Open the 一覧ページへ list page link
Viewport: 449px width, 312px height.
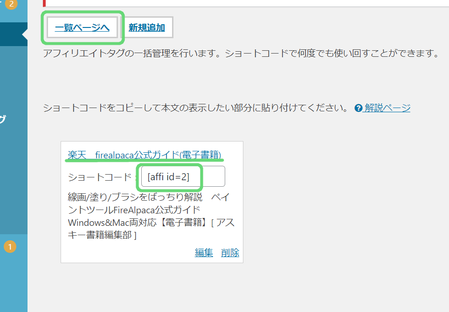coord(82,27)
